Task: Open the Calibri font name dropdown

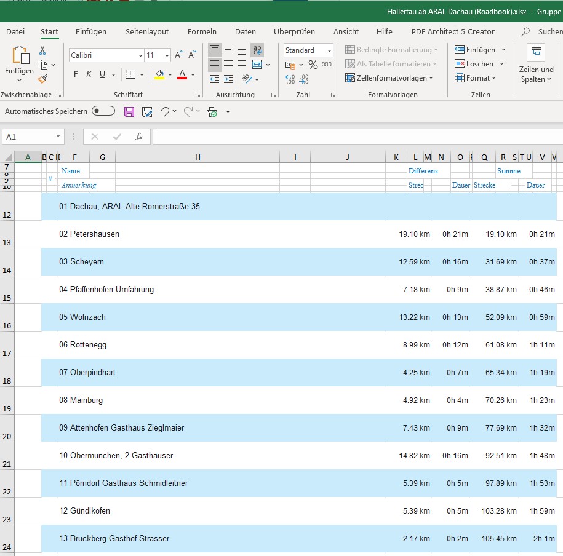Action: tap(140, 55)
